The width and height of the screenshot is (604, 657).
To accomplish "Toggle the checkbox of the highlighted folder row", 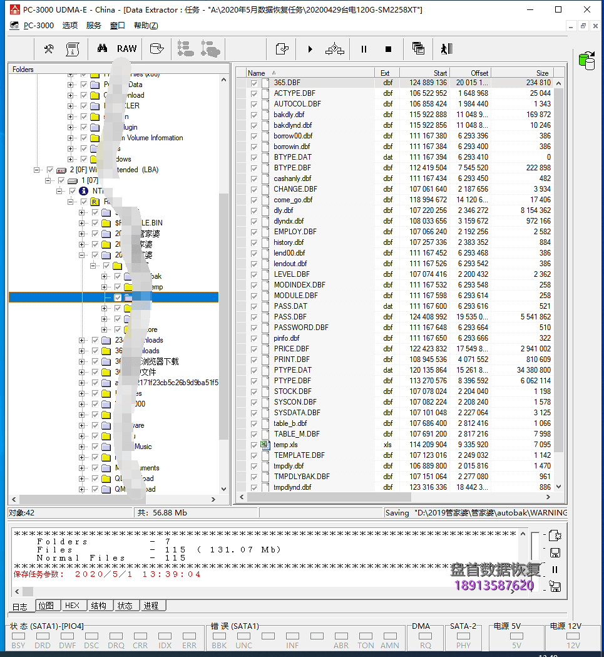I will 118,297.
